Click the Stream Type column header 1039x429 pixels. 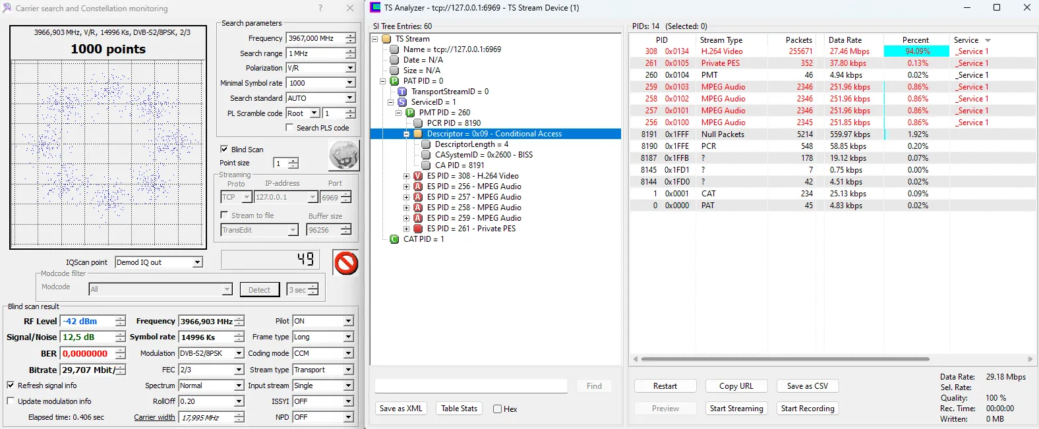point(721,40)
